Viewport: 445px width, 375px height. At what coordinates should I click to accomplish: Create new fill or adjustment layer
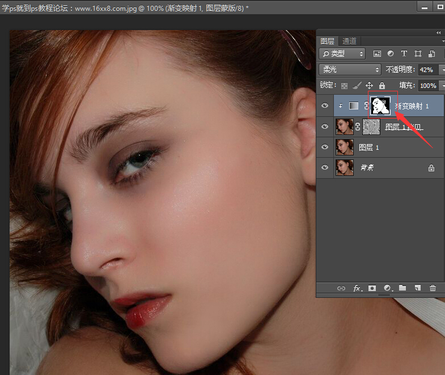point(388,288)
